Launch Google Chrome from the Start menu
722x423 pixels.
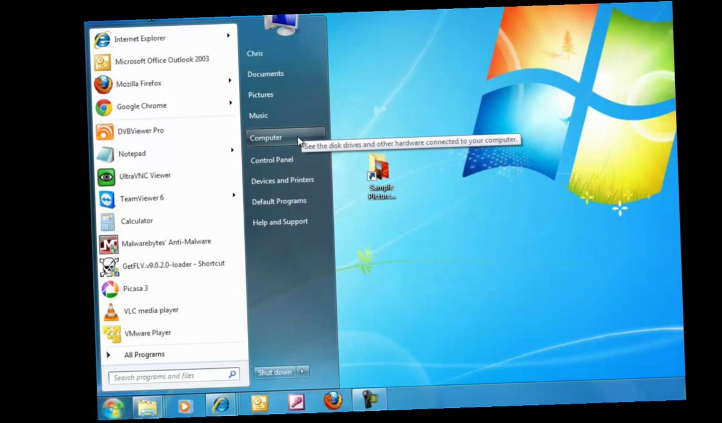142,106
